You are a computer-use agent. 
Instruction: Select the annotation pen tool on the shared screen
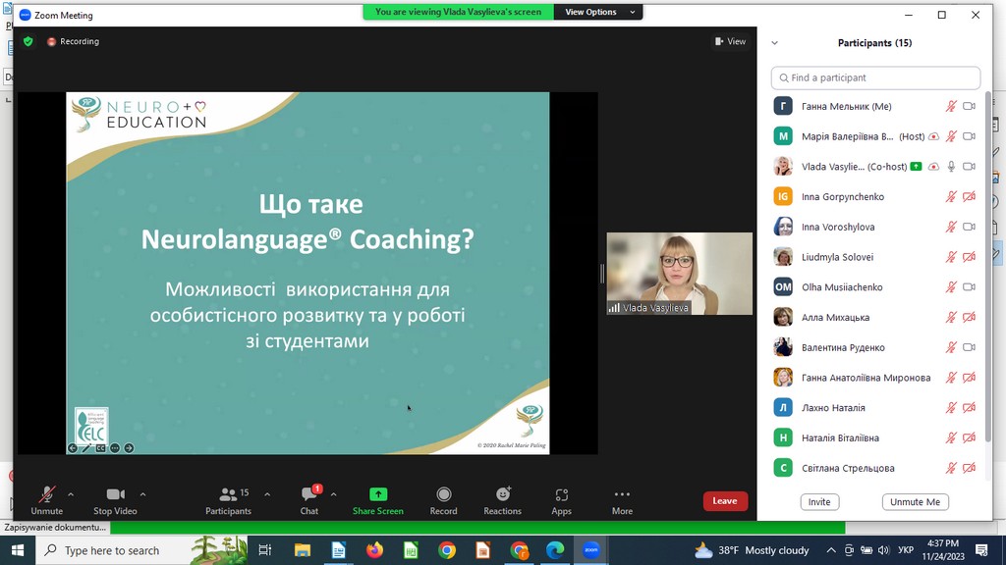[86, 446]
